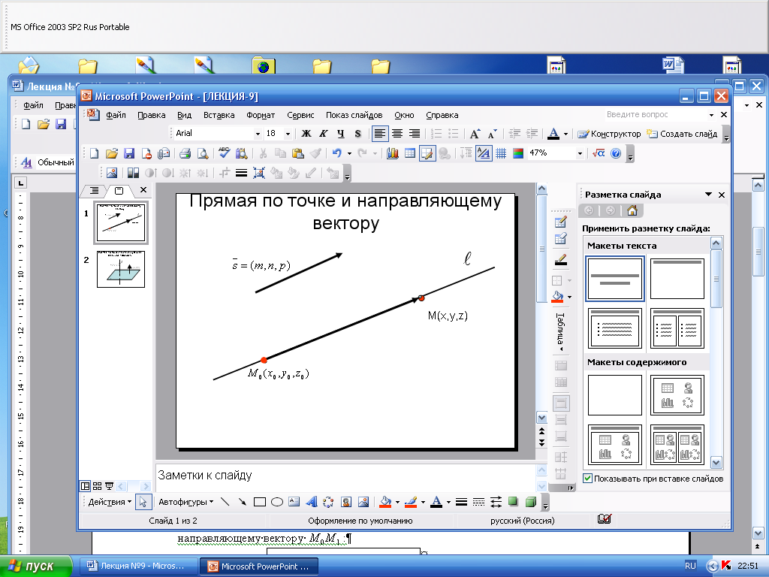Open the Действия drawing menu

click(x=110, y=502)
